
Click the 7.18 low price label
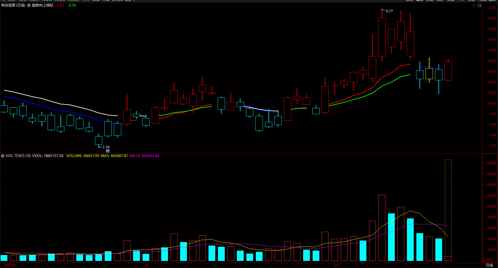(106, 147)
